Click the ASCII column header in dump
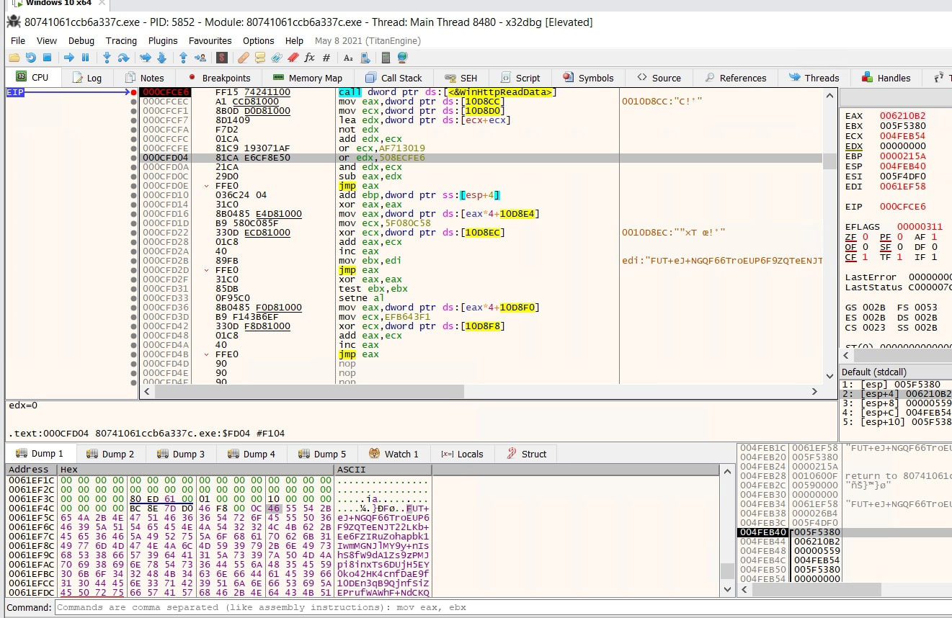Viewport: 952px width, 618px height. (383, 470)
